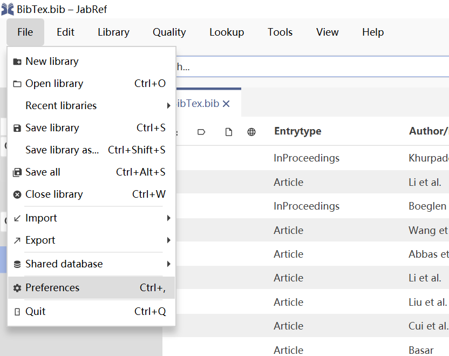Choose Save library as from File menu
This screenshot has width=449, height=356.
tap(62, 150)
